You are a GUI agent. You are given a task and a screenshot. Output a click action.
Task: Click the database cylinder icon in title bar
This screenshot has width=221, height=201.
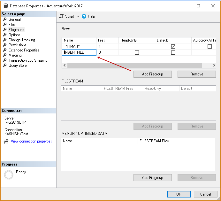pos(6,6)
